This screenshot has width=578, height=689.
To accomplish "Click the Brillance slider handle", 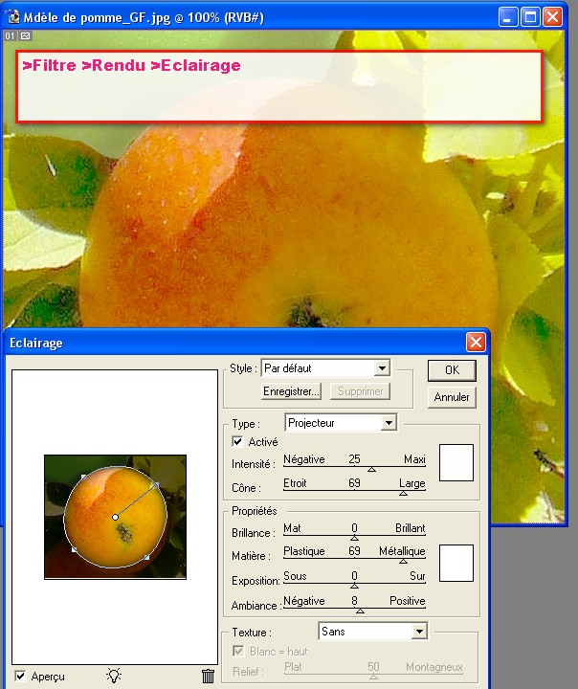I will pos(354,538).
